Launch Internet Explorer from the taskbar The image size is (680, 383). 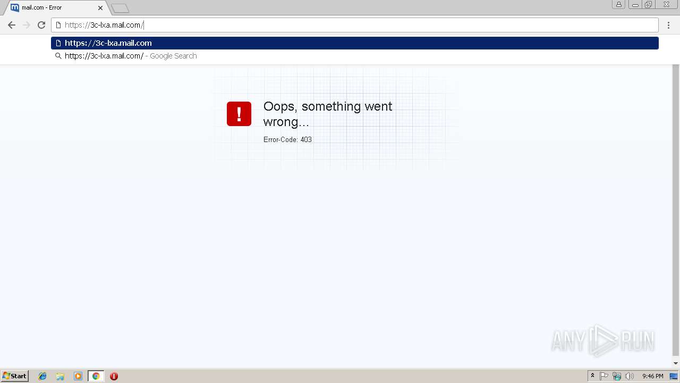[x=42, y=376]
